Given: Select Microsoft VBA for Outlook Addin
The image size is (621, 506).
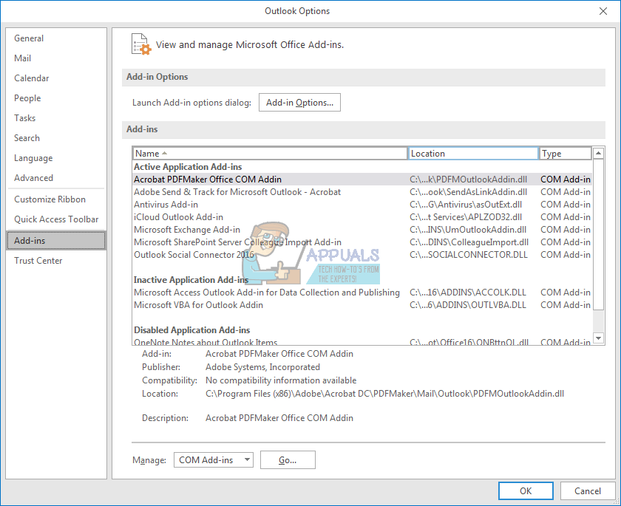Looking at the screenshot, I should point(362,305).
